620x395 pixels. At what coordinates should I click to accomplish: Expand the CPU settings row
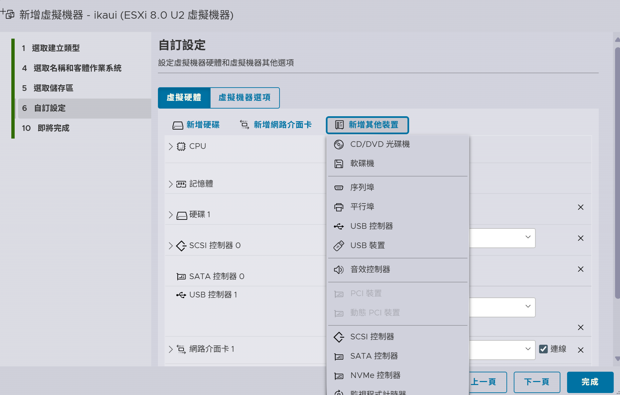tap(171, 146)
